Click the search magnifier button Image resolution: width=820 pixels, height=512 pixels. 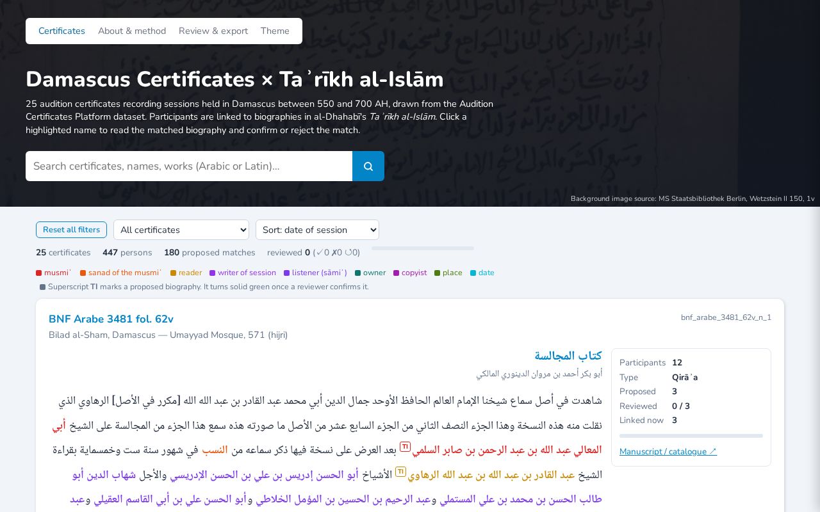[x=368, y=166]
